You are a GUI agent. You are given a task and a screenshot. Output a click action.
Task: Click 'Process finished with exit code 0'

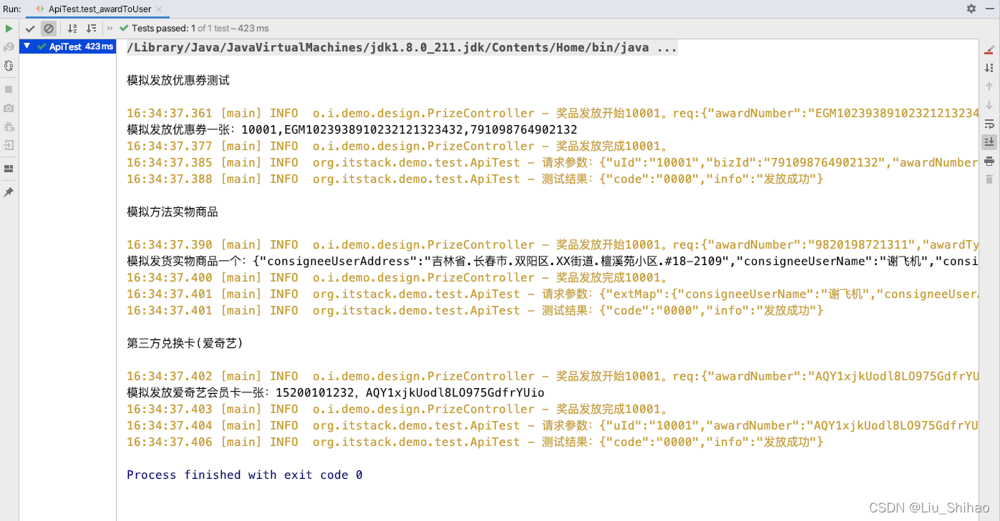pos(245,475)
